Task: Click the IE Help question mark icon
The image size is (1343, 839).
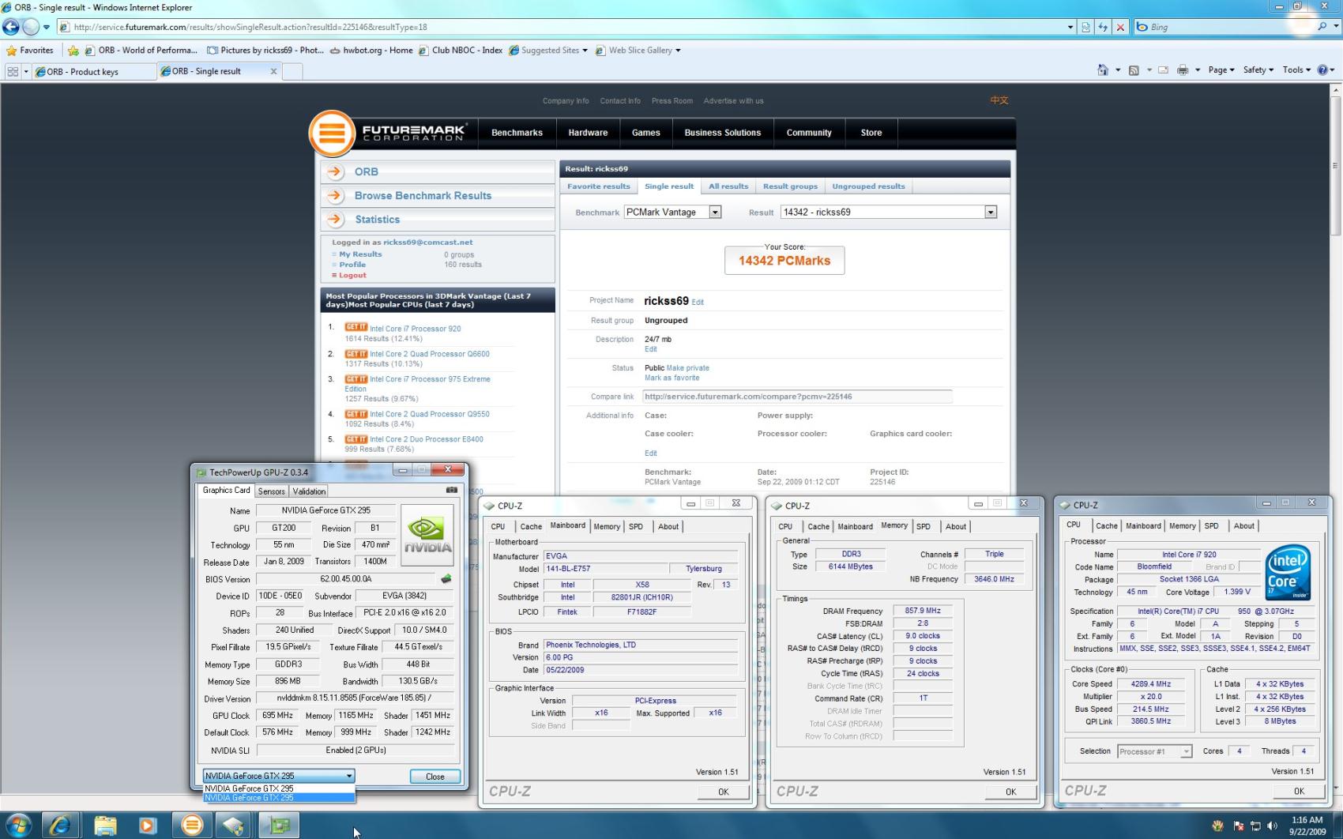Action: (1322, 70)
